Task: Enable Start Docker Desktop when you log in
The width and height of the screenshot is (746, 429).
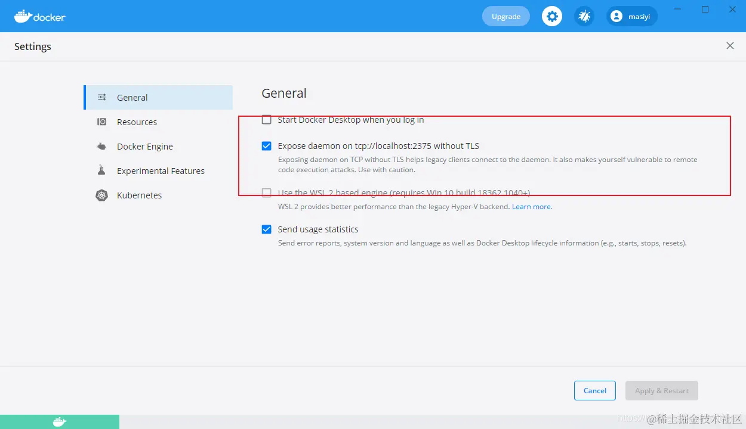Action: [267, 120]
